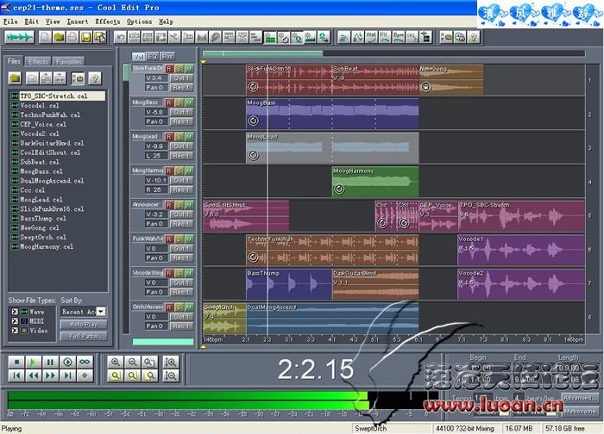
Task: Click the green Play button
Action: (x=33, y=362)
